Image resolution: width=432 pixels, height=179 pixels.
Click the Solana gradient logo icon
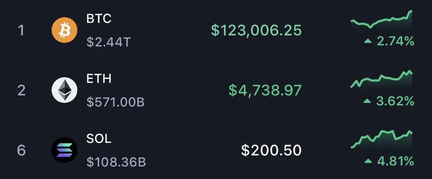click(x=65, y=150)
